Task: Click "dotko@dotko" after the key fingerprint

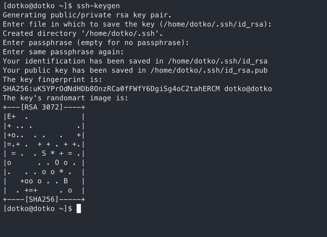Action: pos(248,89)
